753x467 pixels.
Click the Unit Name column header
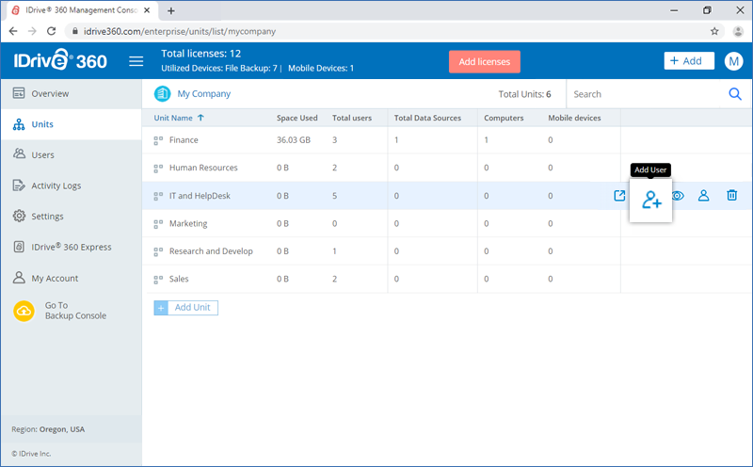coord(173,118)
